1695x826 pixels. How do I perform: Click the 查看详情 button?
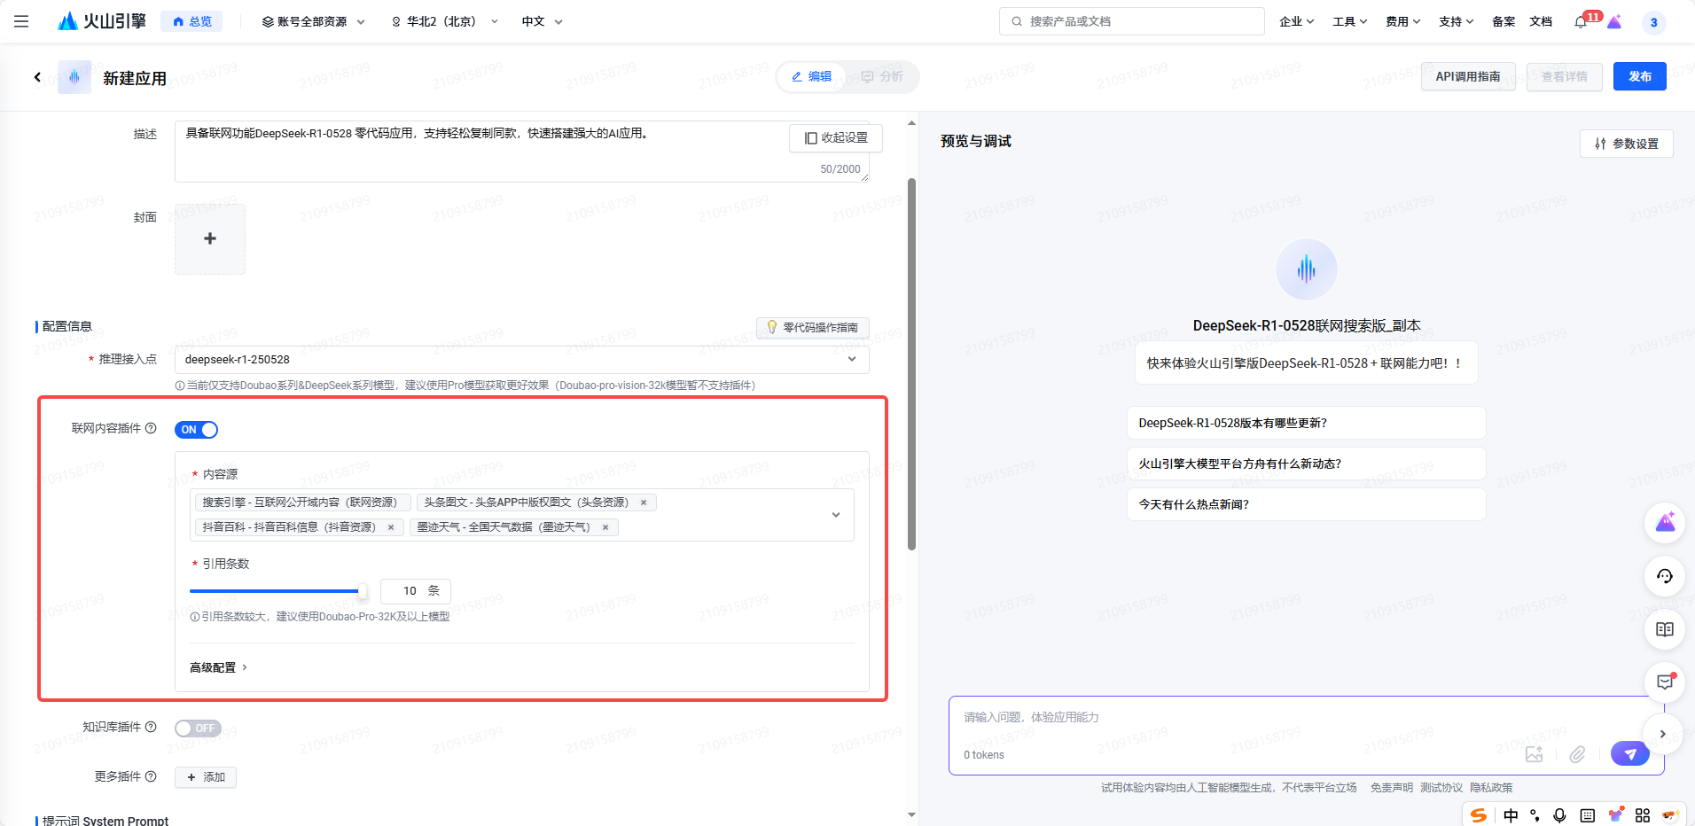pyautogui.click(x=1564, y=76)
